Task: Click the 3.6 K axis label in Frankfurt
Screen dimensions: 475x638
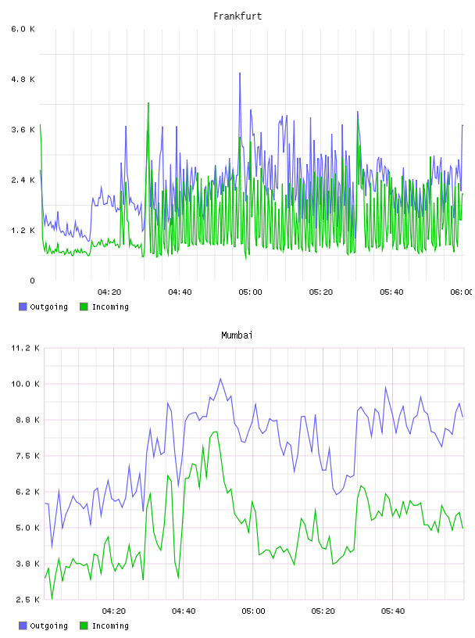Action: [x=23, y=130]
